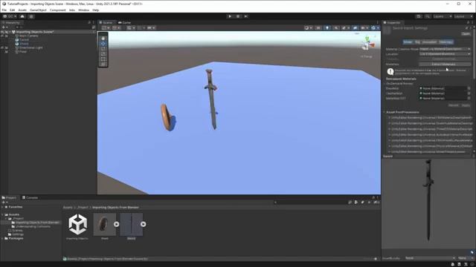Select the Project tab
This screenshot has width=476, height=267.
9,198
